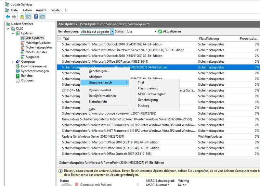Image resolution: width=260 pixels, height=186 pixels.
Task: Select Internet Explorer 10 KB4021558 row
Action: point(159,119)
